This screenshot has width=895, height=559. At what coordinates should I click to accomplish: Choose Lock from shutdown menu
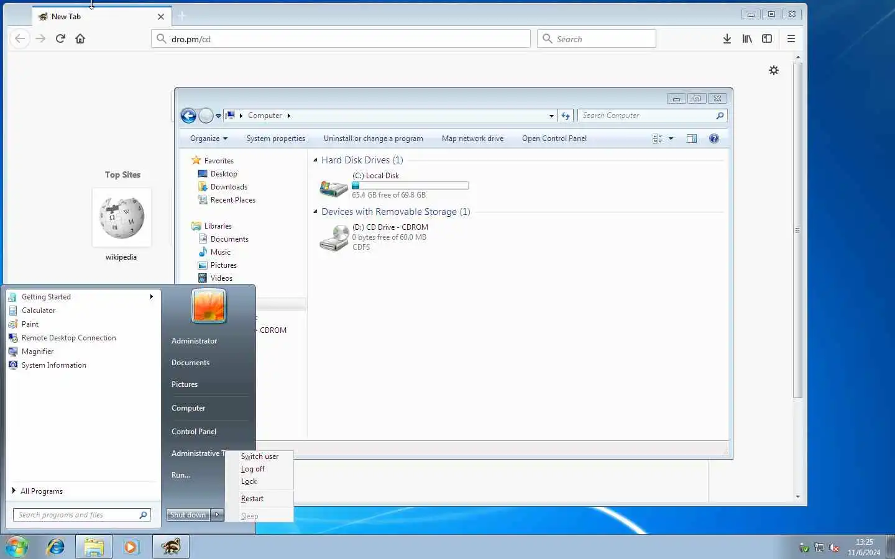[249, 481]
